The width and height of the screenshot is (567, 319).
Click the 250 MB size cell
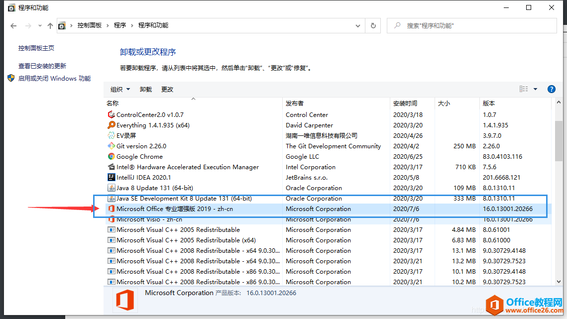(464, 146)
